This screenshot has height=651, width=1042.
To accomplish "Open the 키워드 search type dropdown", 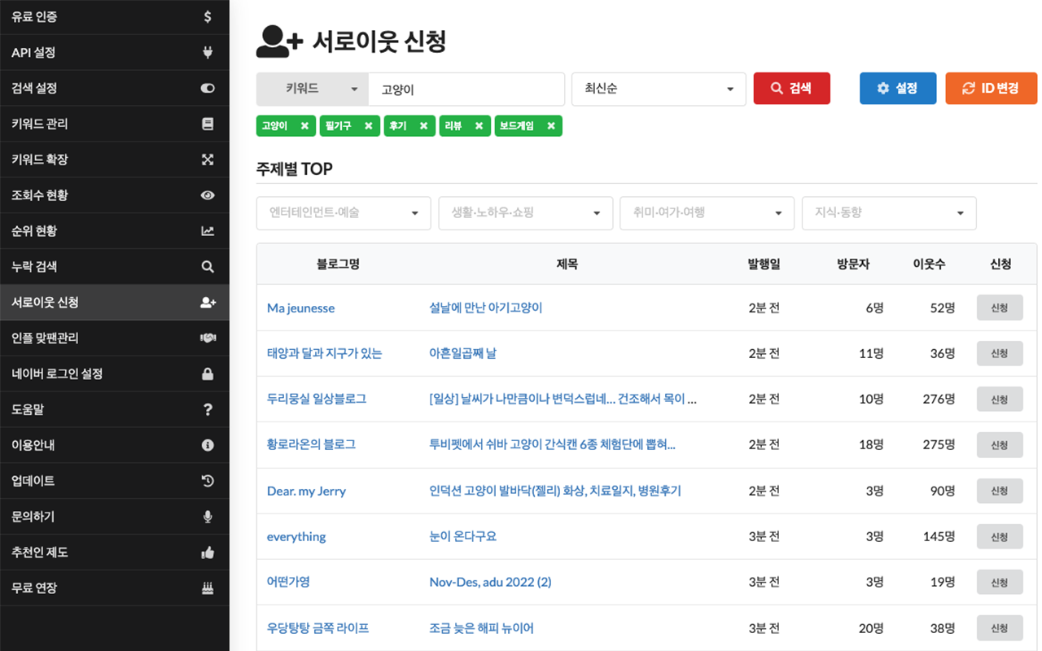I will coord(313,89).
